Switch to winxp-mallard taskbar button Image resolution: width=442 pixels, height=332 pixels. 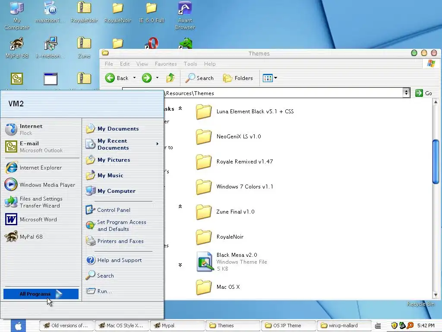click(344, 326)
